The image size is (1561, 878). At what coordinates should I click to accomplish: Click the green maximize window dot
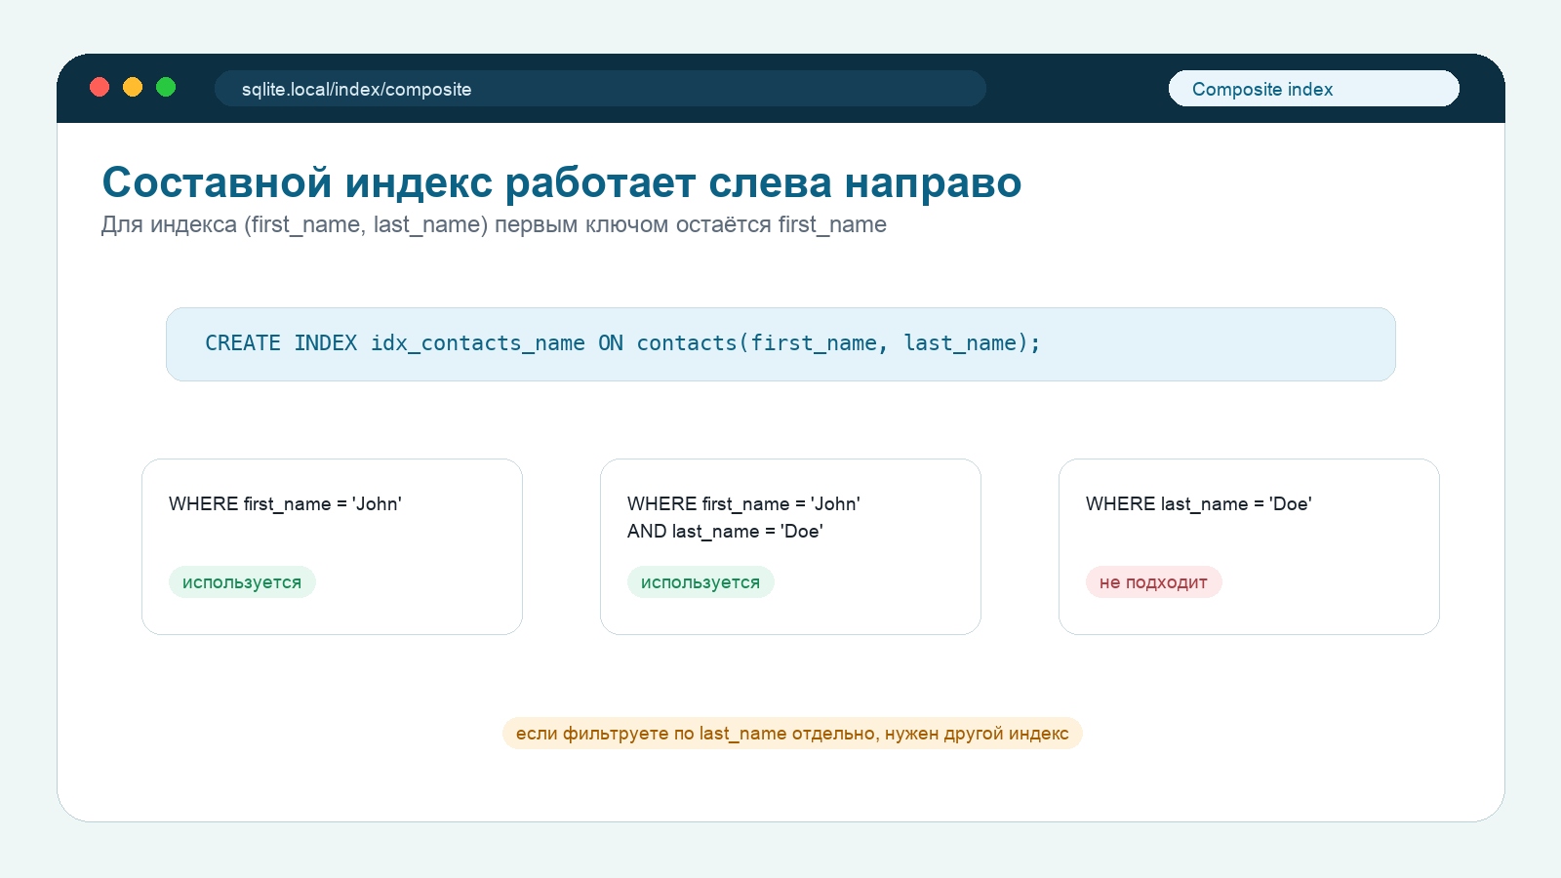pos(166,87)
